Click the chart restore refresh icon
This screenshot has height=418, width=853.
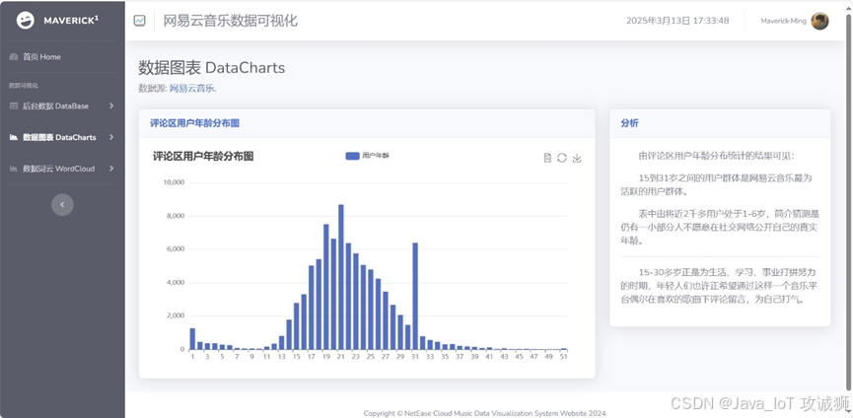[562, 158]
